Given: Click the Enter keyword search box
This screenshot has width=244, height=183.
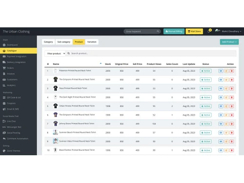Looking at the screenshot, I should point(142,31).
